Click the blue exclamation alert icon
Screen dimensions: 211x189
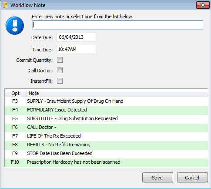coord(15,26)
